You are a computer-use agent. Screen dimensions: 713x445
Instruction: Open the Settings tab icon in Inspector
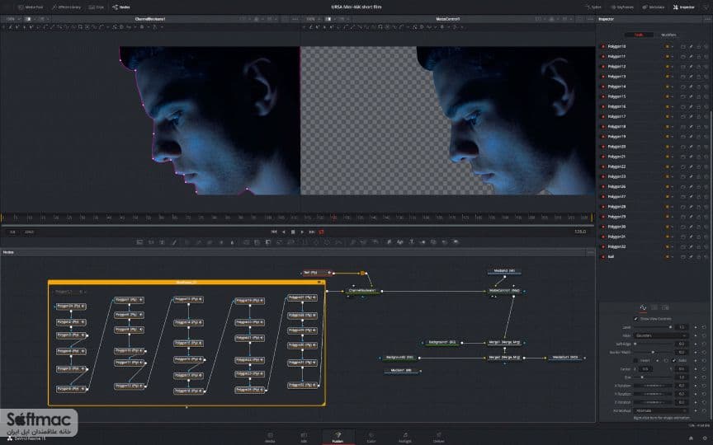665,308
